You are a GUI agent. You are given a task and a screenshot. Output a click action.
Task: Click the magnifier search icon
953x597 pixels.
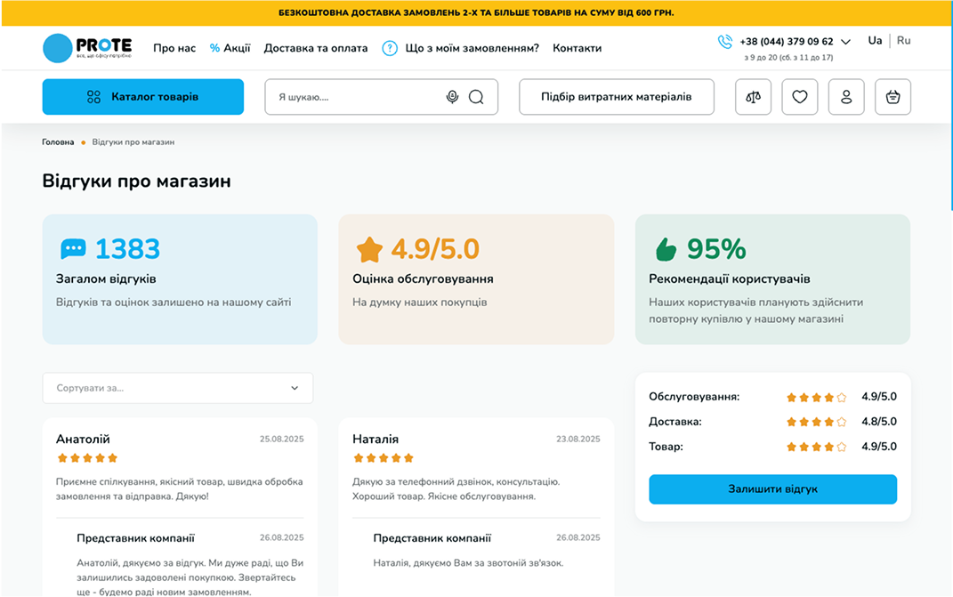[x=476, y=97]
